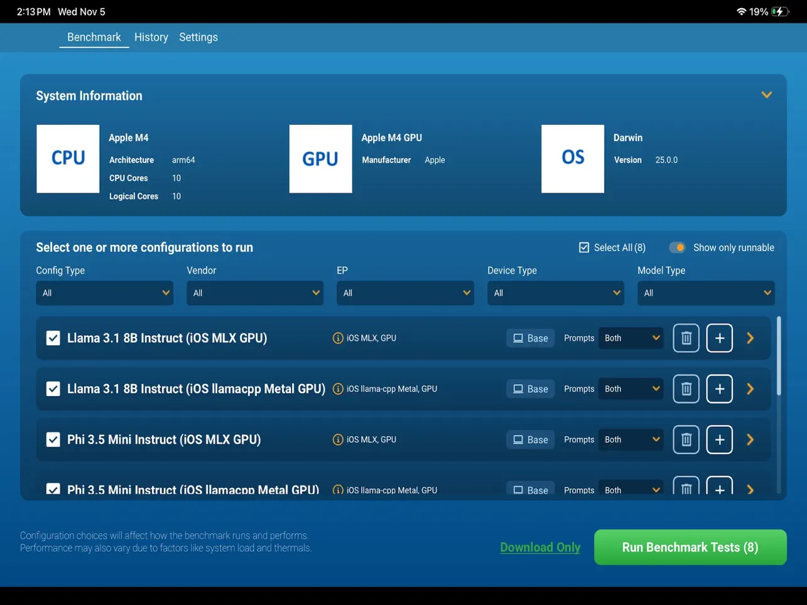Collapse the System Information panel
This screenshot has width=807, height=605.
[766, 95]
